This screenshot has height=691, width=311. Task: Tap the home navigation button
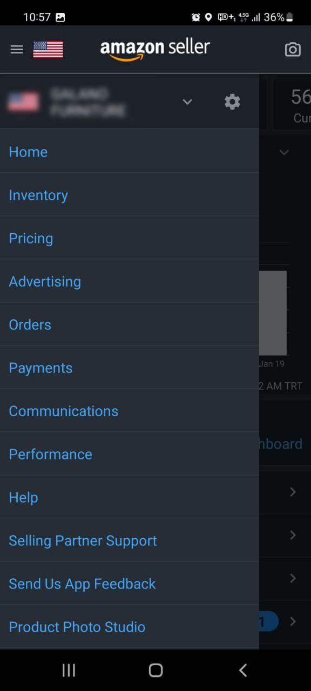155,670
